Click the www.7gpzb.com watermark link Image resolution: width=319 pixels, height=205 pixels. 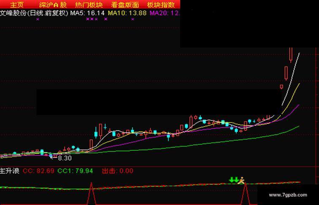click(x=288, y=195)
